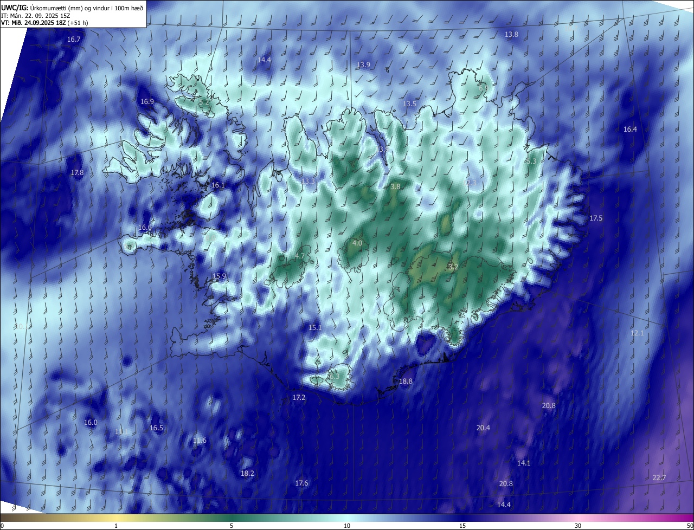
Task: Click the map value 16.1
Action: (x=218, y=185)
